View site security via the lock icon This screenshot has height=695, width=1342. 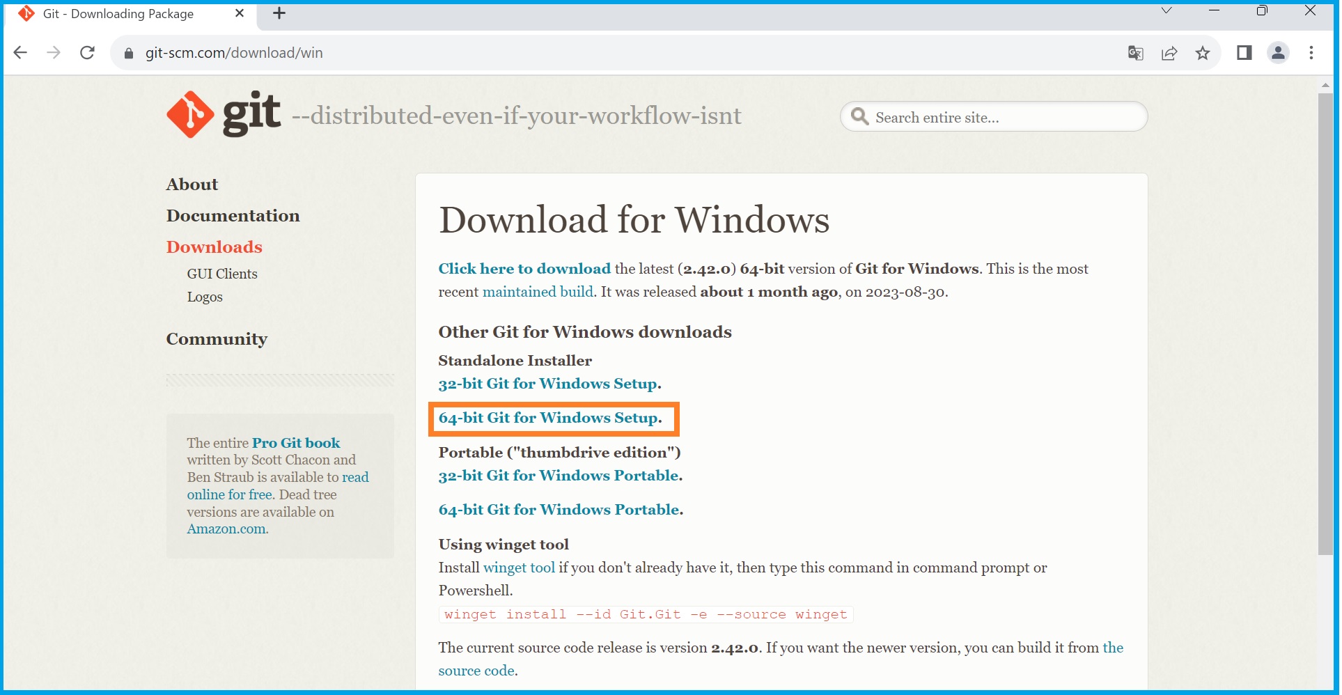pos(127,52)
